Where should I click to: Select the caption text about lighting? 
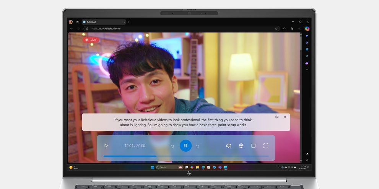(x=183, y=122)
